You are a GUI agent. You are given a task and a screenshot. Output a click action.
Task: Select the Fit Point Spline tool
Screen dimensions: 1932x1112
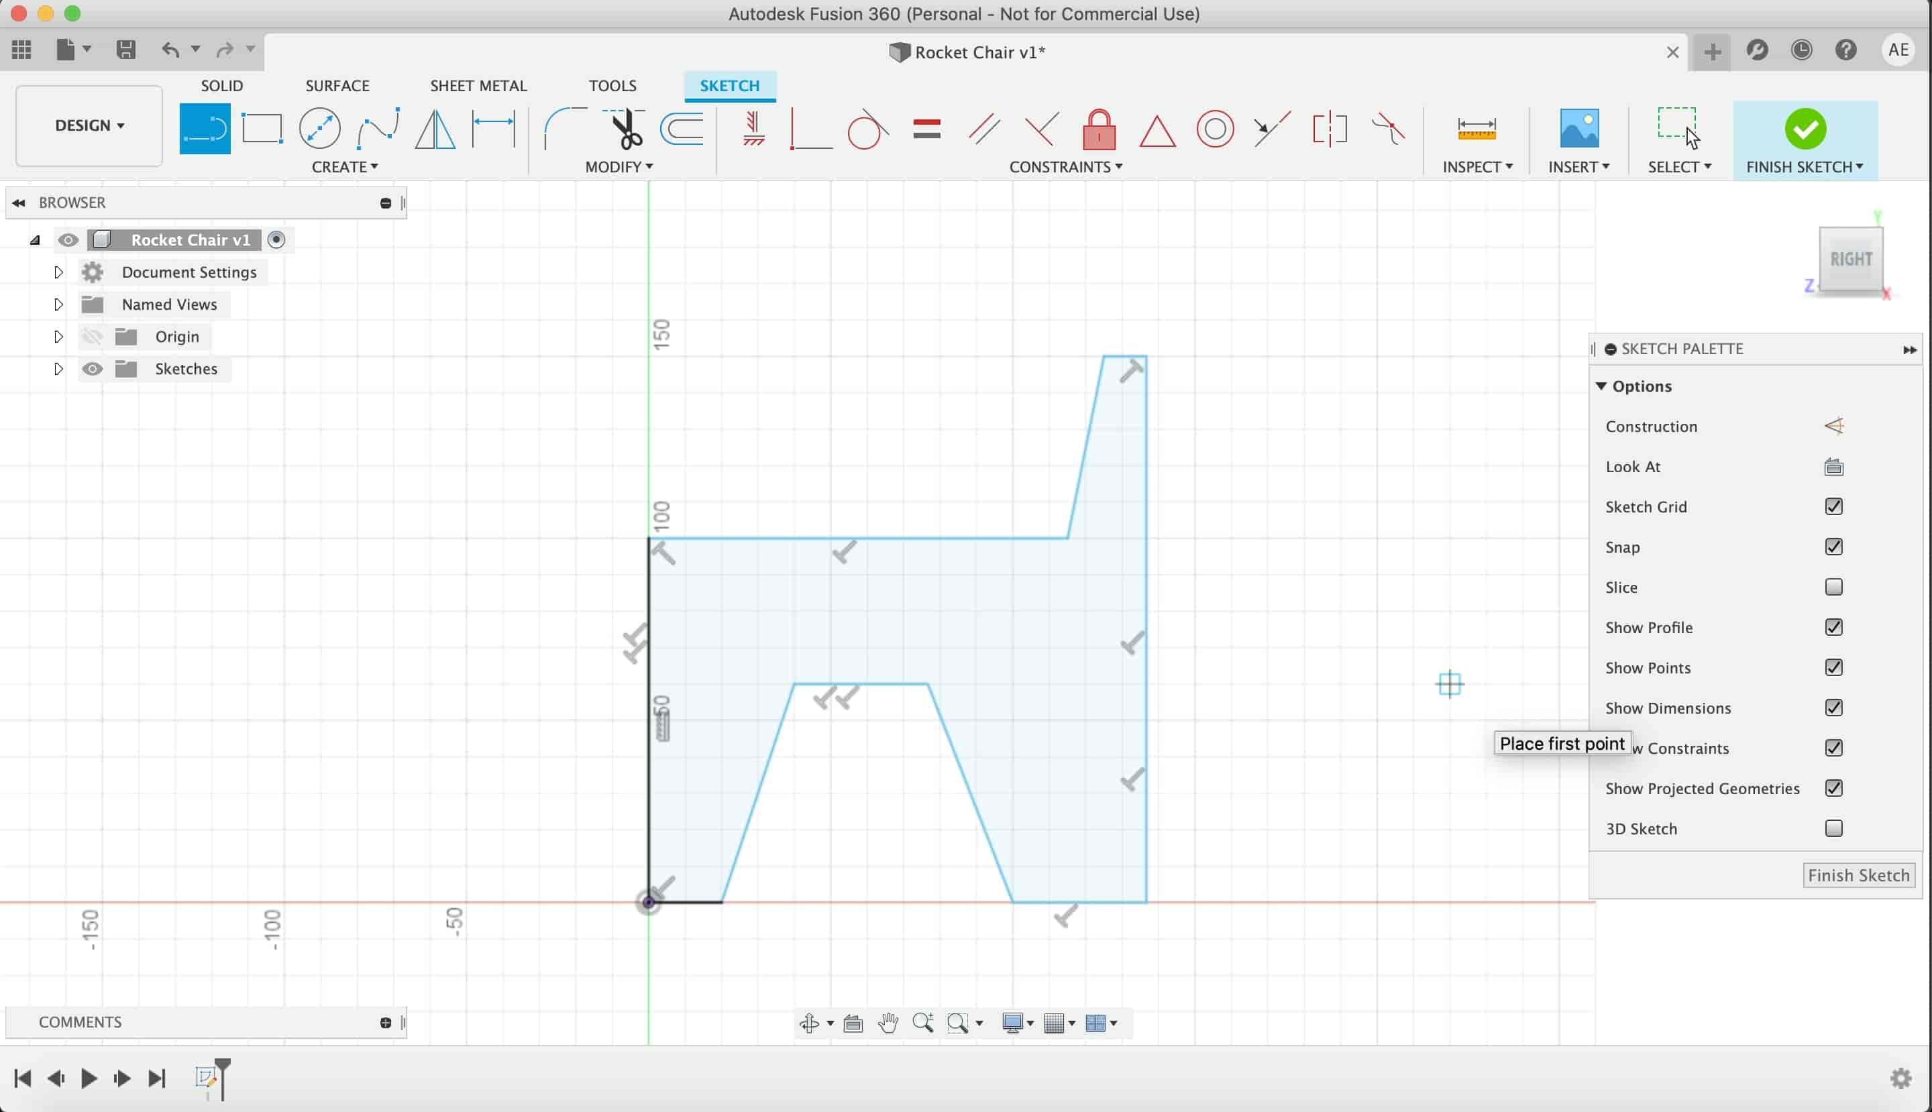378,128
